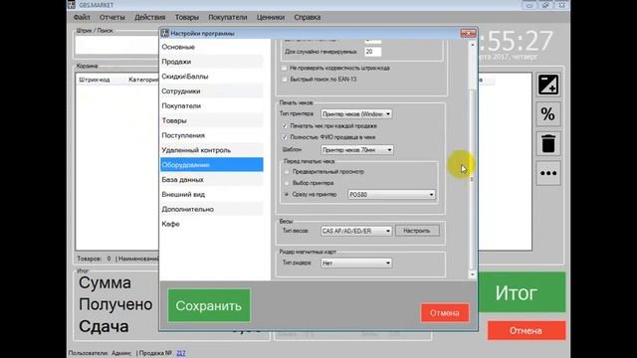Select 'Выбор принтера' radio button
This screenshot has height=358, width=637.
[x=287, y=183]
